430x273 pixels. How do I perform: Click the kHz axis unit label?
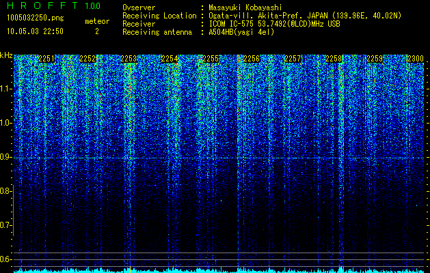coord(6,55)
